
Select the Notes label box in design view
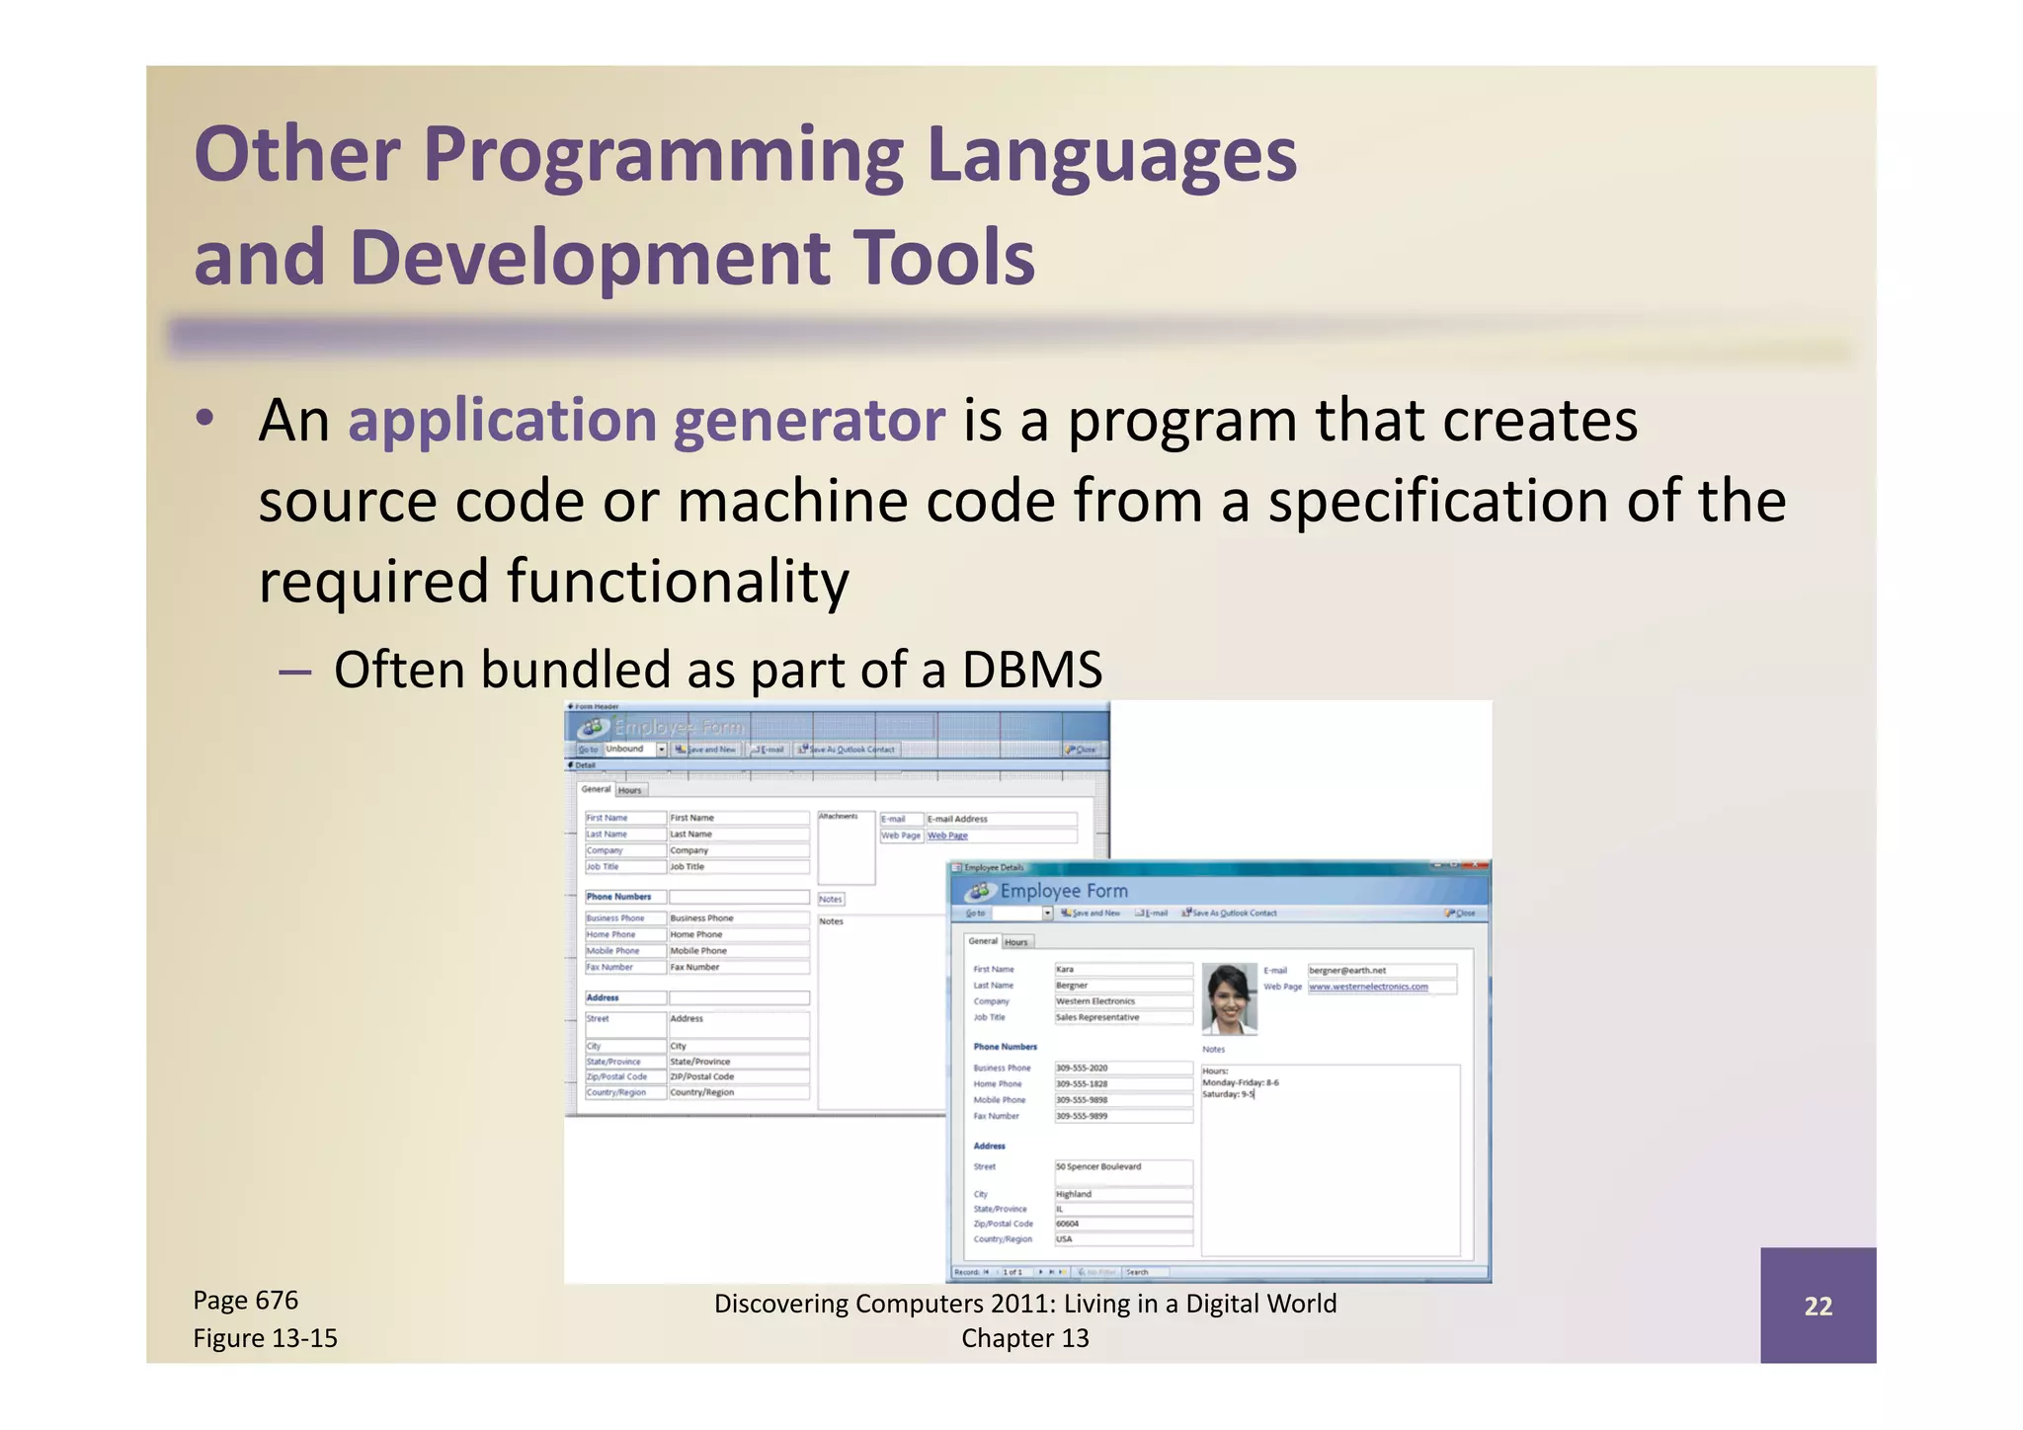coord(831,900)
